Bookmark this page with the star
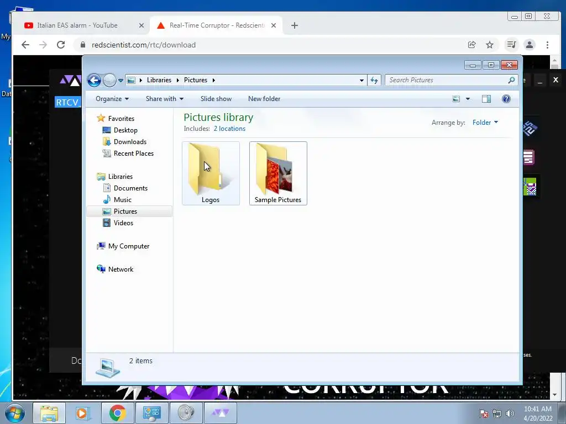Screen dimensions: 566x424 490,45
